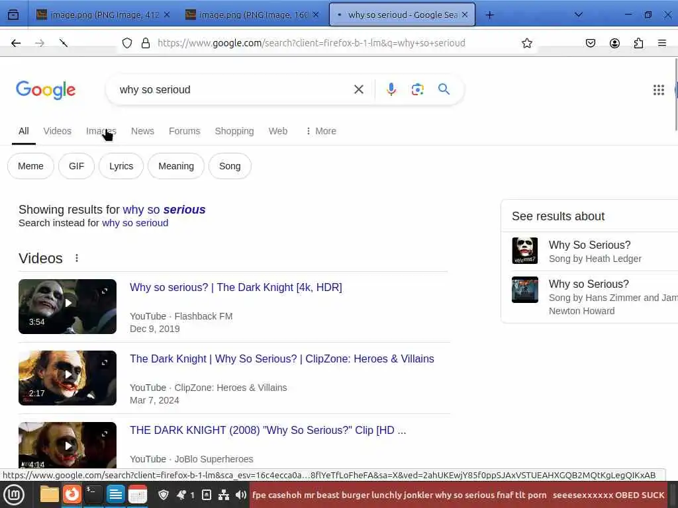The width and height of the screenshot is (678, 508).
Task: Filter results with the Meaning chip
Action: click(176, 166)
